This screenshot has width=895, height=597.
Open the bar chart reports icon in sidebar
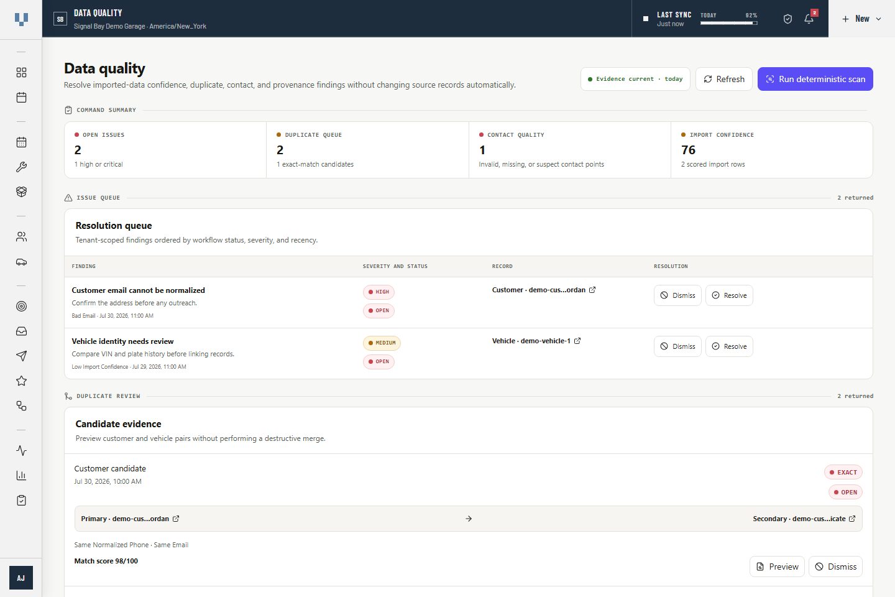pyautogui.click(x=21, y=476)
